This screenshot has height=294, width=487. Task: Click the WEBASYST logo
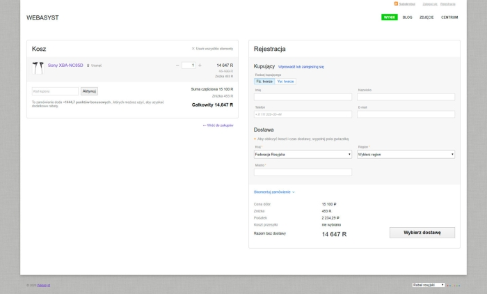click(x=42, y=17)
